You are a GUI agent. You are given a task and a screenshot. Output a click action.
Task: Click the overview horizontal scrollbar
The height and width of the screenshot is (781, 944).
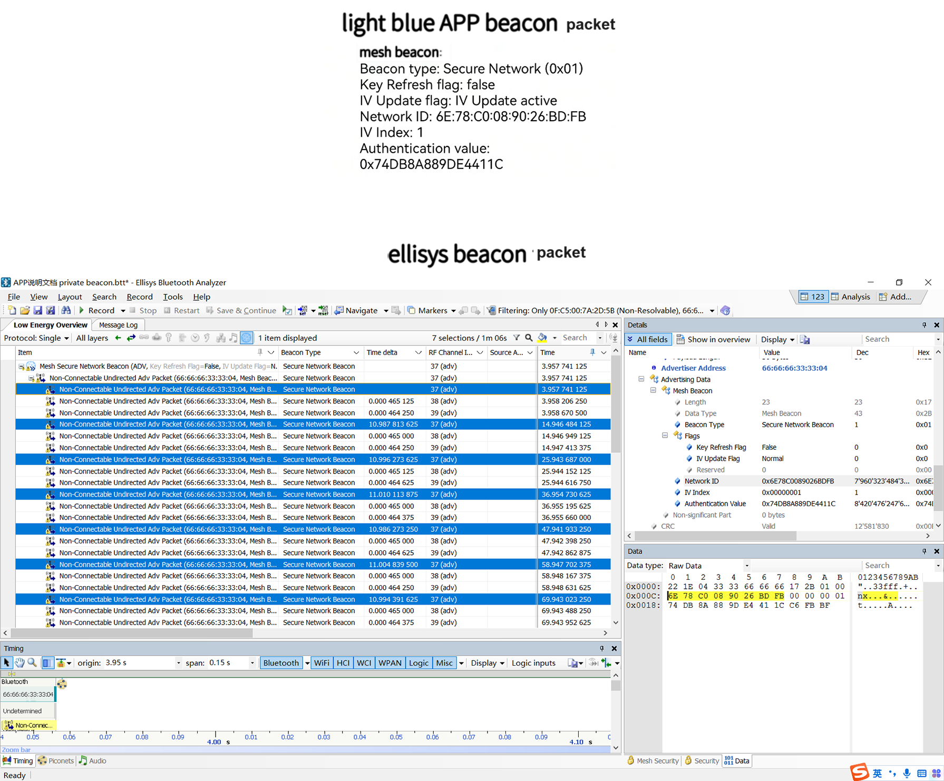pos(132,633)
